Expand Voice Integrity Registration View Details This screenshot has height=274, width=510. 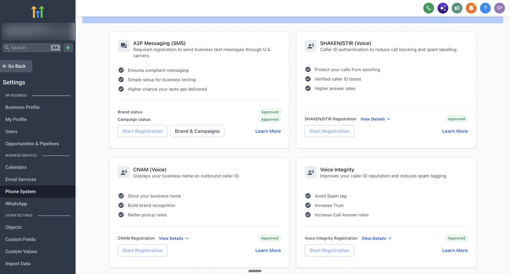tap(376, 238)
